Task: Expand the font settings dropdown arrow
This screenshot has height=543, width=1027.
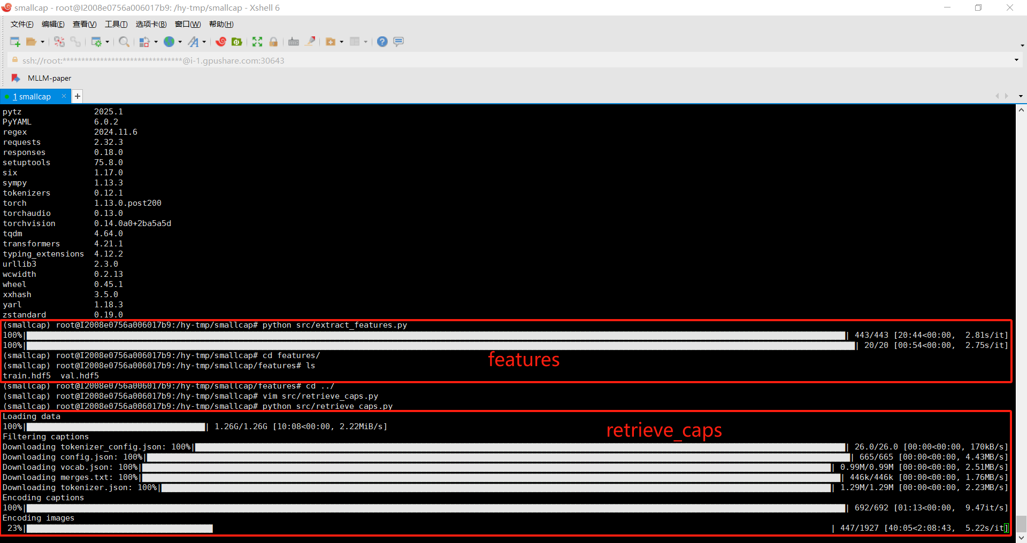Action: click(204, 42)
